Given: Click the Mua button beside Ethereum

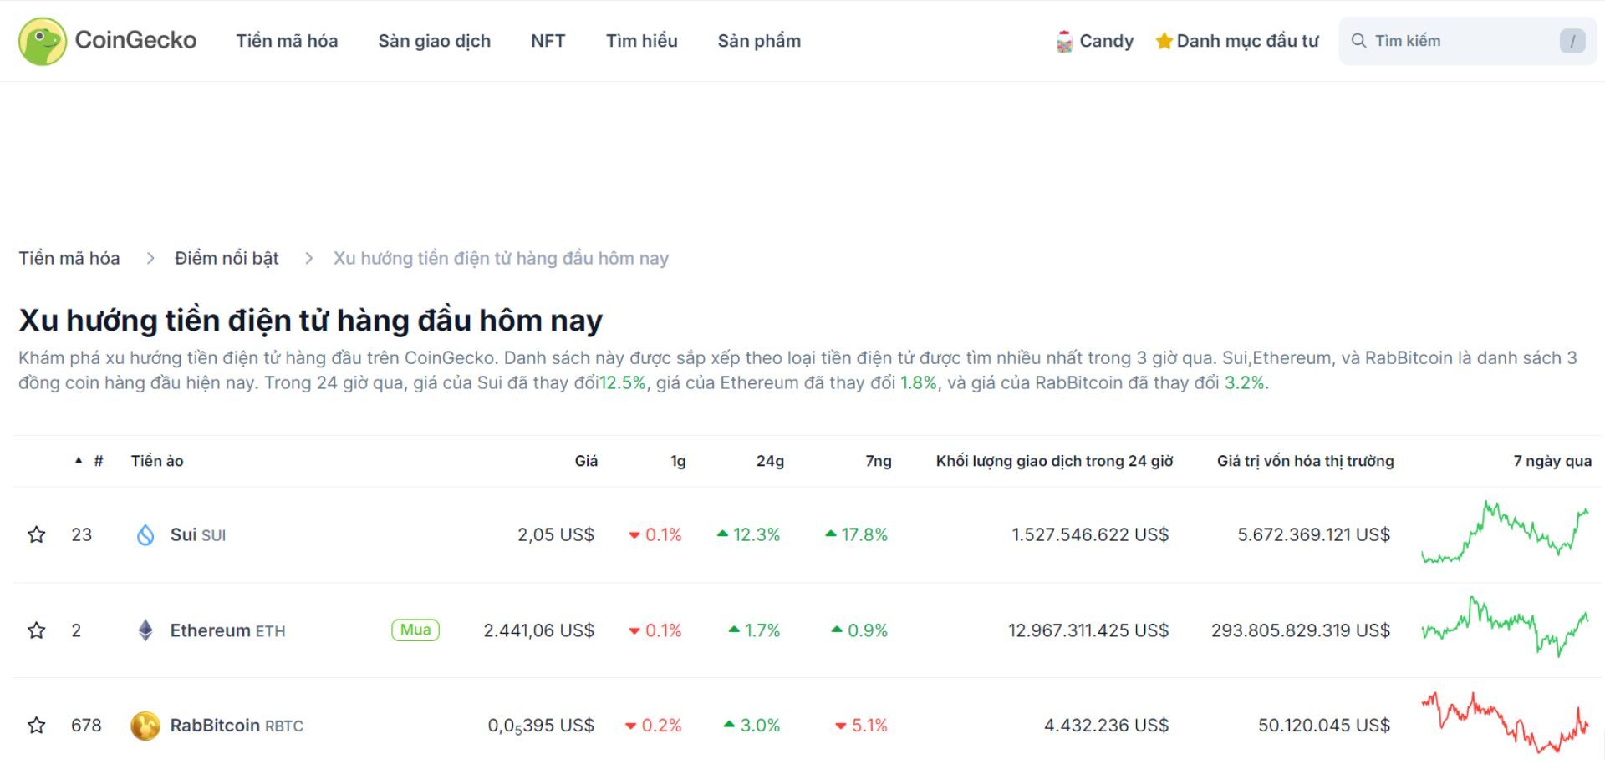Looking at the screenshot, I should coord(415,630).
